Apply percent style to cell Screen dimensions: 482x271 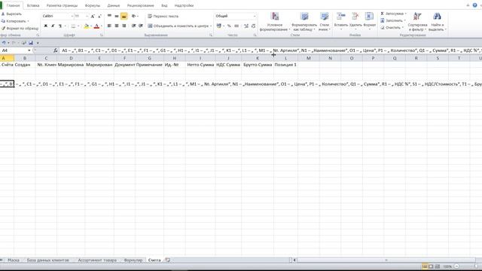pyautogui.click(x=229, y=26)
